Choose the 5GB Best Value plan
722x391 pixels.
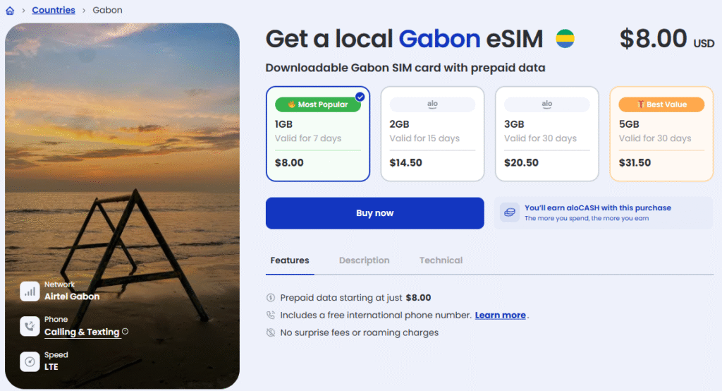pos(661,134)
